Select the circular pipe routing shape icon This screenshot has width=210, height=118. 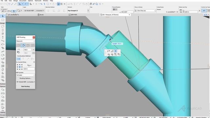pos(23,45)
